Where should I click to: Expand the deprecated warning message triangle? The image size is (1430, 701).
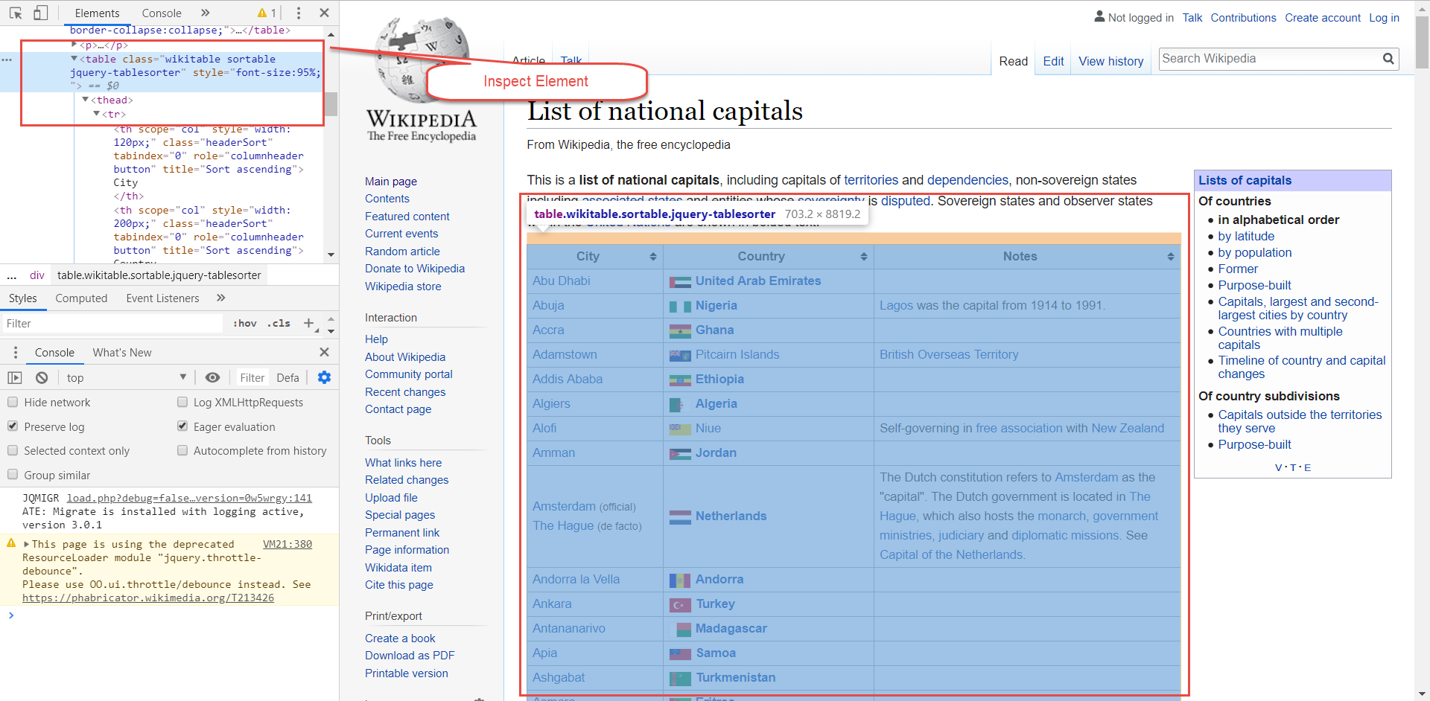(27, 544)
